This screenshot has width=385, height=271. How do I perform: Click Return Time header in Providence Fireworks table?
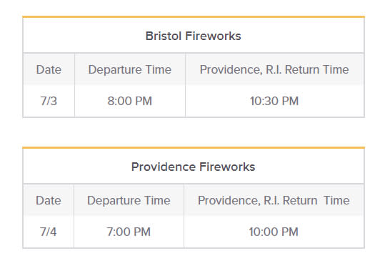coord(274,200)
